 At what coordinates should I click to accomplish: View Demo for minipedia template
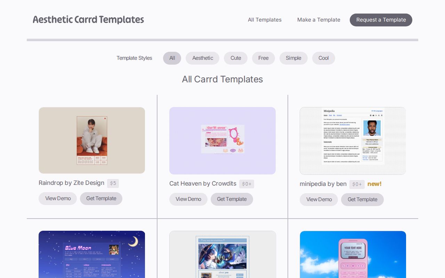click(319, 199)
